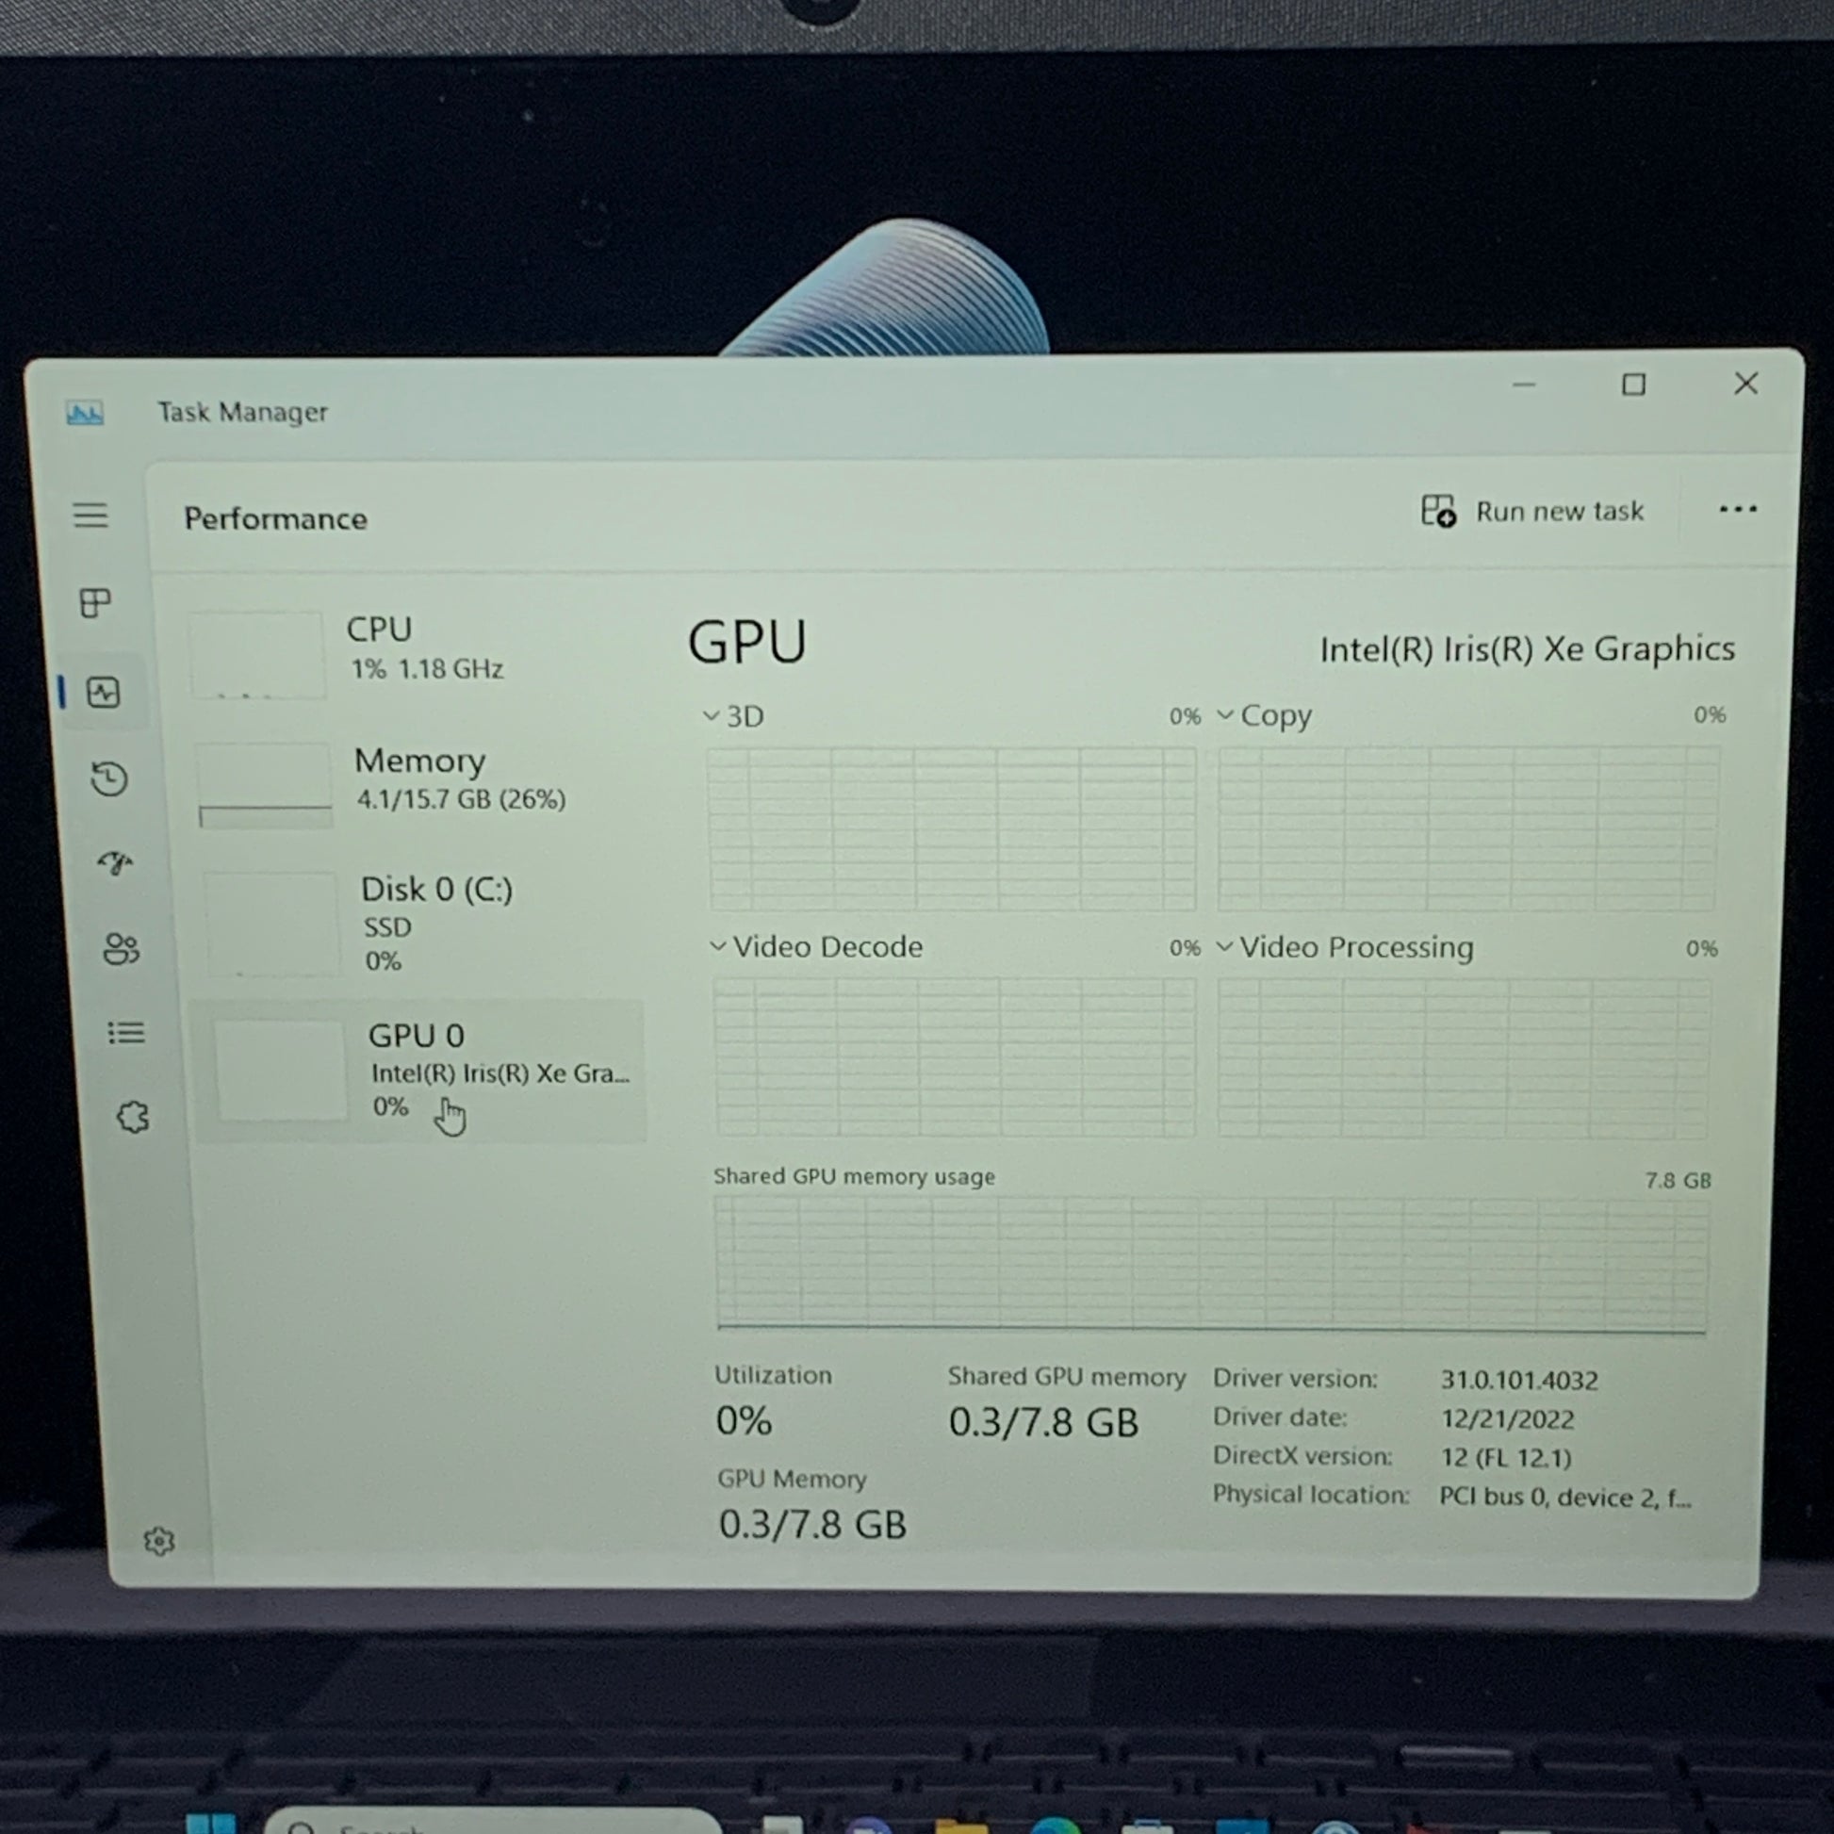Click Run new task
1834x1834 pixels.
click(x=1532, y=511)
